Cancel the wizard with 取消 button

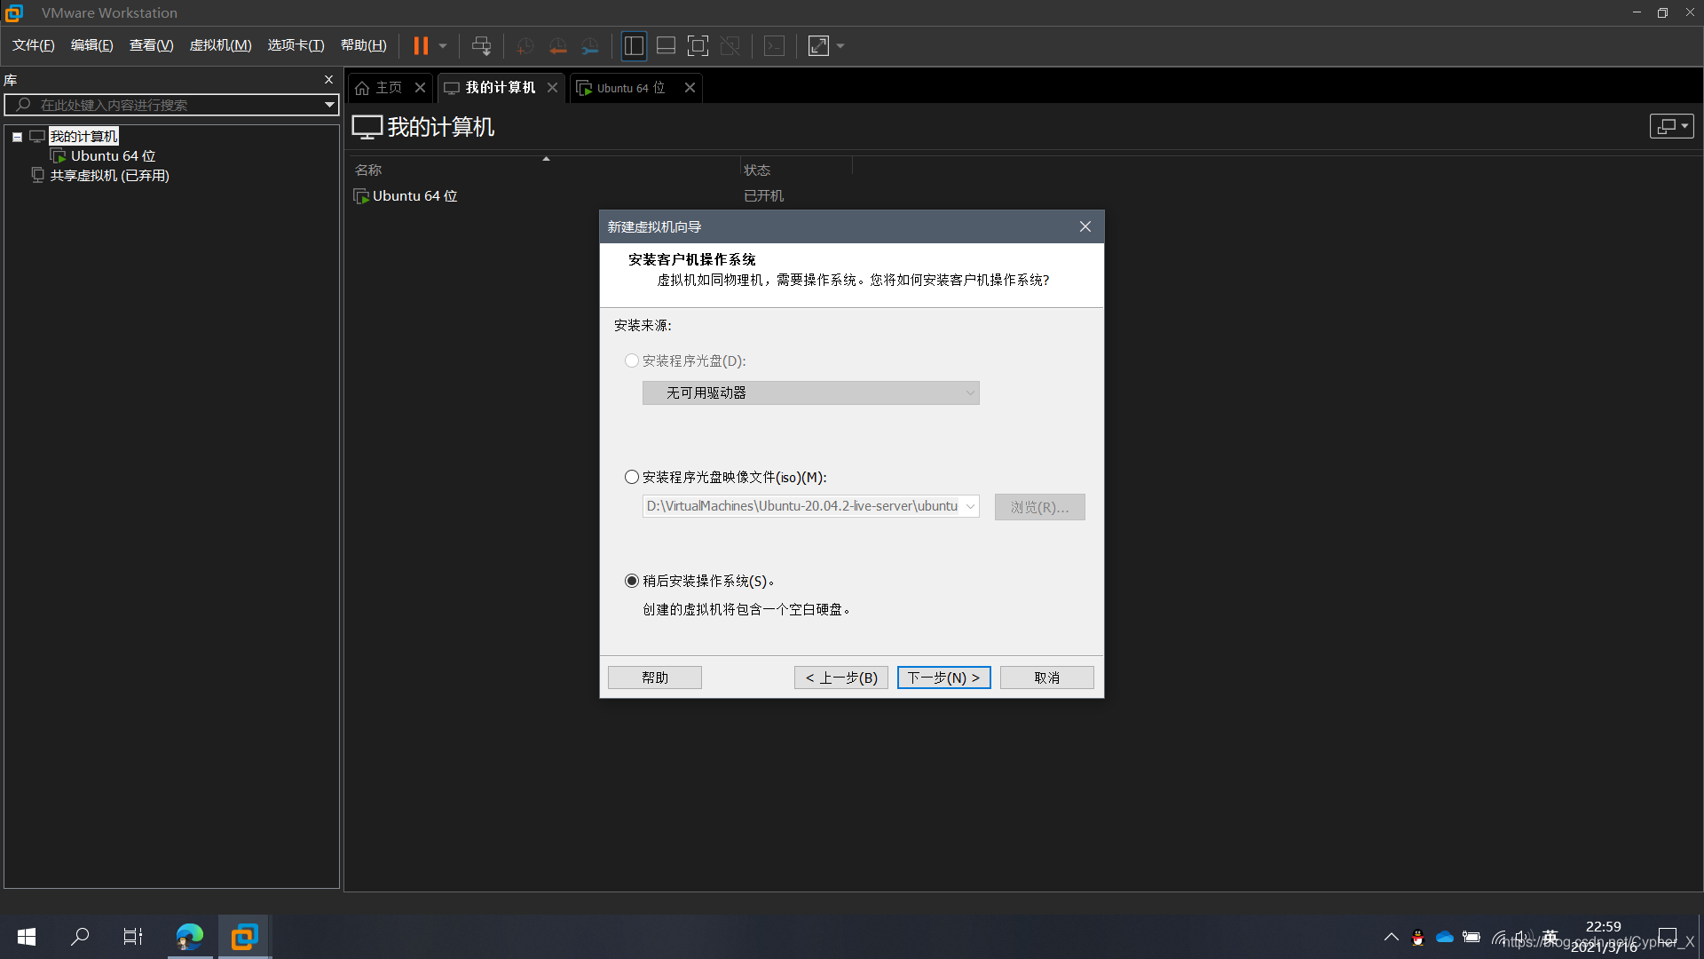pyautogui.click(x=1047, y=678)
